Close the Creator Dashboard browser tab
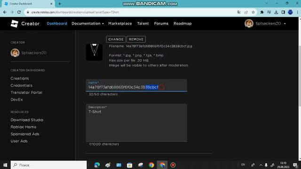This screenshot has height=169, width=301. [x=51, y=4]
